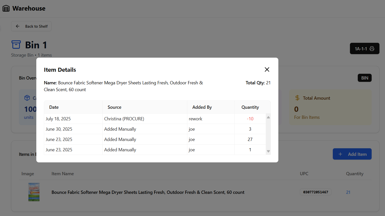This screenshot has height=216, width=385.
Task: Click the back arrow icon
Action: [18, 26]
